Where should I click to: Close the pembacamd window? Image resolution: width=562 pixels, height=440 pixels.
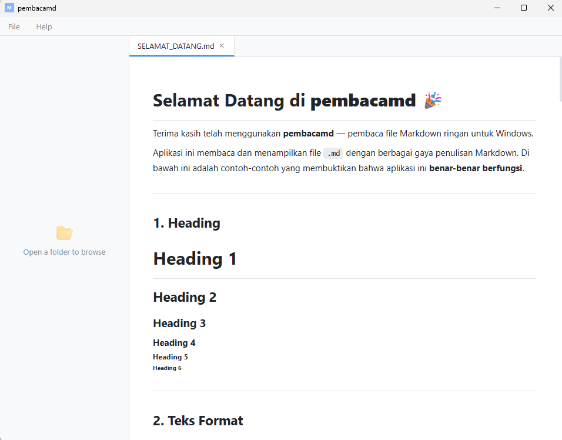[550, 8]
